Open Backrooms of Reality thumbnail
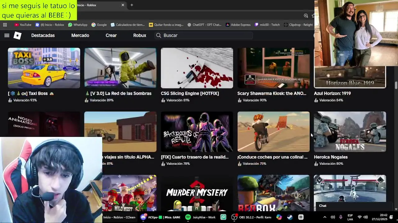Image resolution: width=398 pixels, height=223 pixels. pos(197,132)
